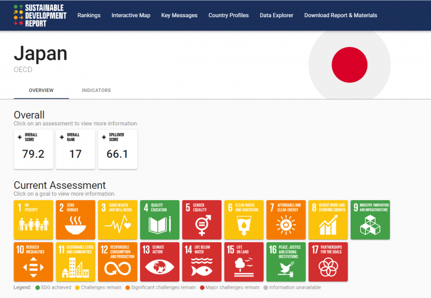Open SDG 1 No Poverty tile

pyautogui.click(x=33, y=220)
